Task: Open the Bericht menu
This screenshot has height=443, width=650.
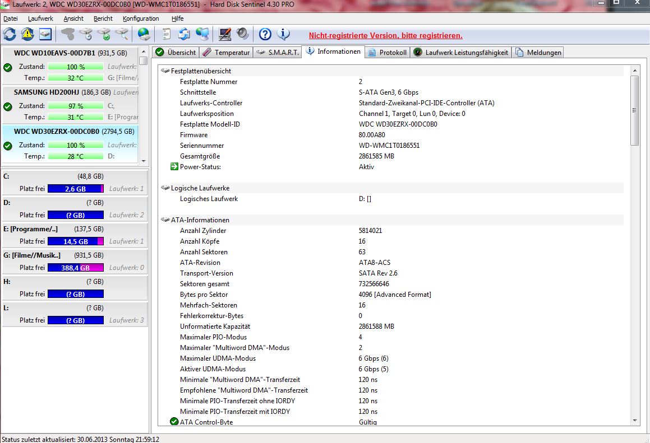Action: tap(103, 18)
